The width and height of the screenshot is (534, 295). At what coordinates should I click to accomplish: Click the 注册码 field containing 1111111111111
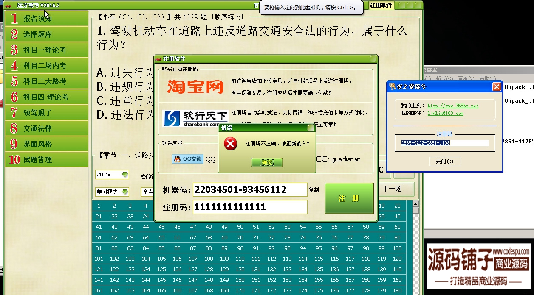(x=250, y=207)
